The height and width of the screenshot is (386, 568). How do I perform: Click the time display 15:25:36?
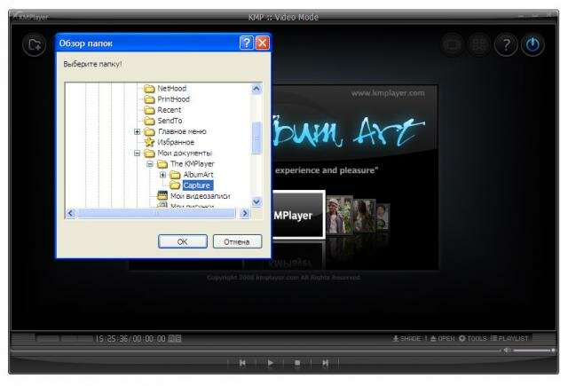click(x=112, y=339)
